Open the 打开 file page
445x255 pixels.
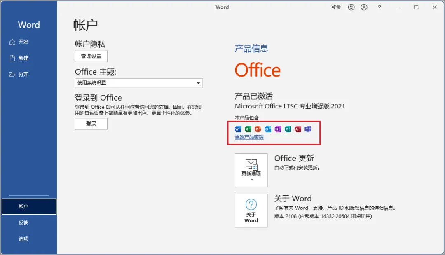click(x=28, y=74)
